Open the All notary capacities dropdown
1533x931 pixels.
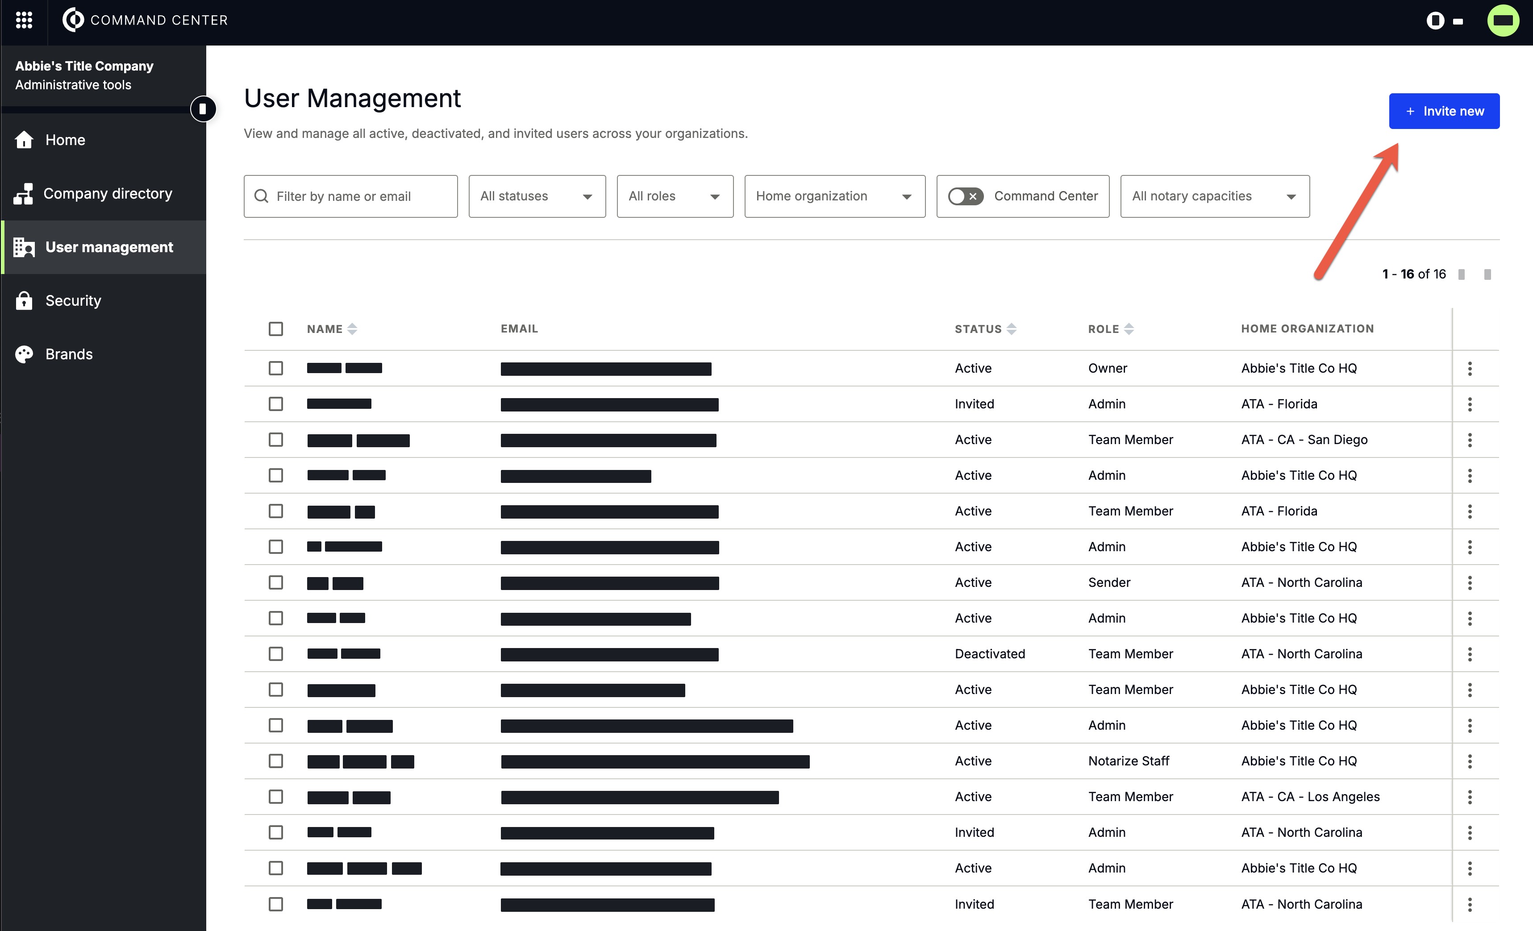pos(1214,196)
